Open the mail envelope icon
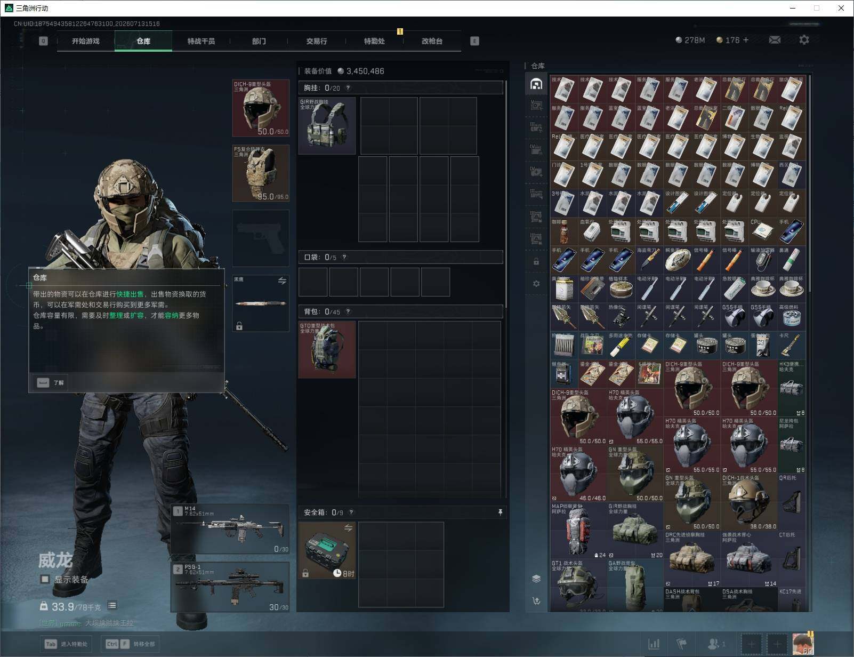This screenshot has width=854, height=657. coord(775,40)
